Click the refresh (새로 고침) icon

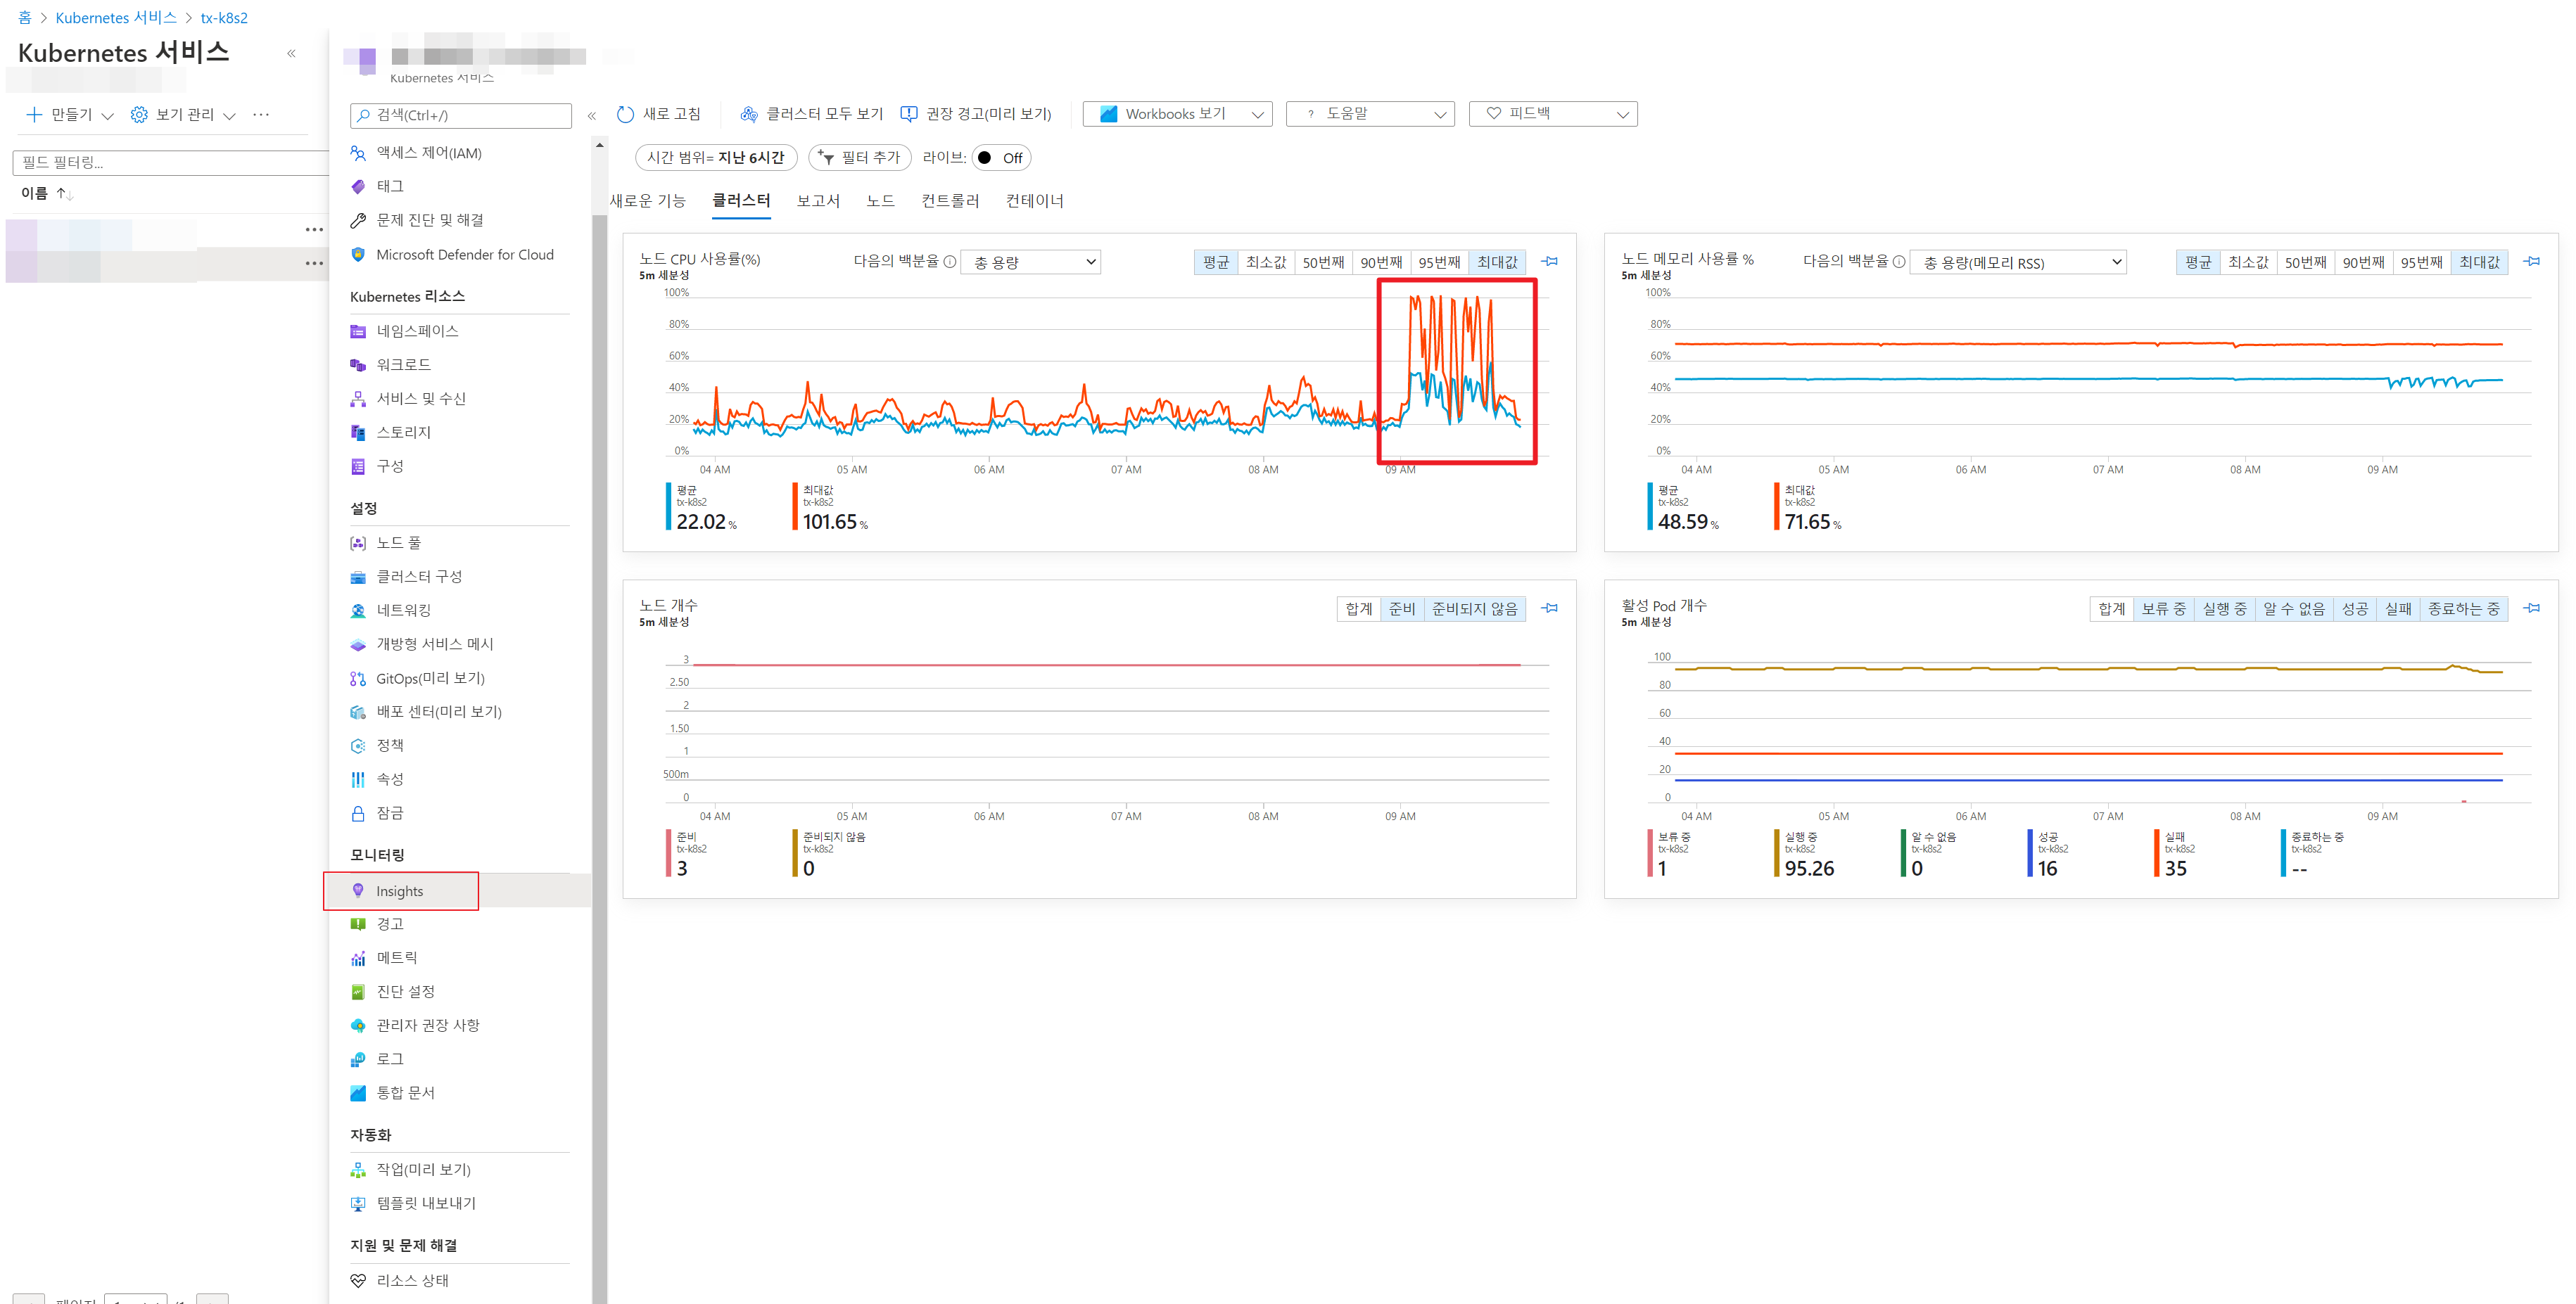coord(625,114)
